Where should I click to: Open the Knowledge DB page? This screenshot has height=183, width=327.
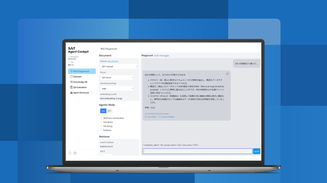pos(80,82)
